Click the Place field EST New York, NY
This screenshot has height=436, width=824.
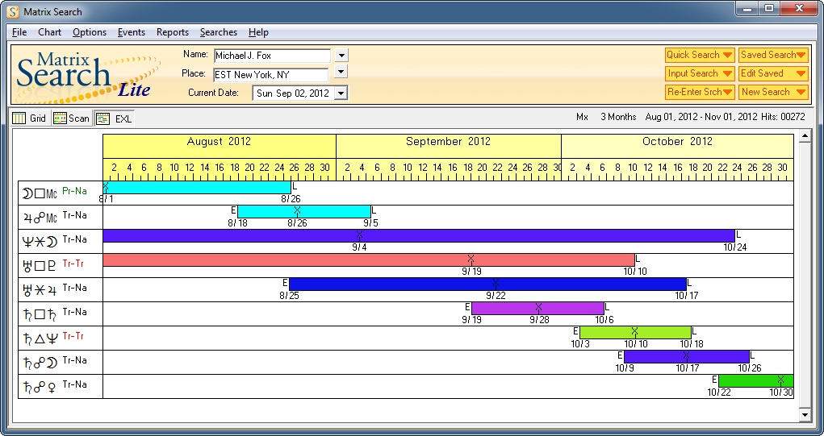tap(270, 75)
